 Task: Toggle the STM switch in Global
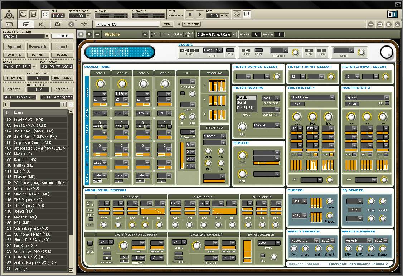click(x=230, y=50)
